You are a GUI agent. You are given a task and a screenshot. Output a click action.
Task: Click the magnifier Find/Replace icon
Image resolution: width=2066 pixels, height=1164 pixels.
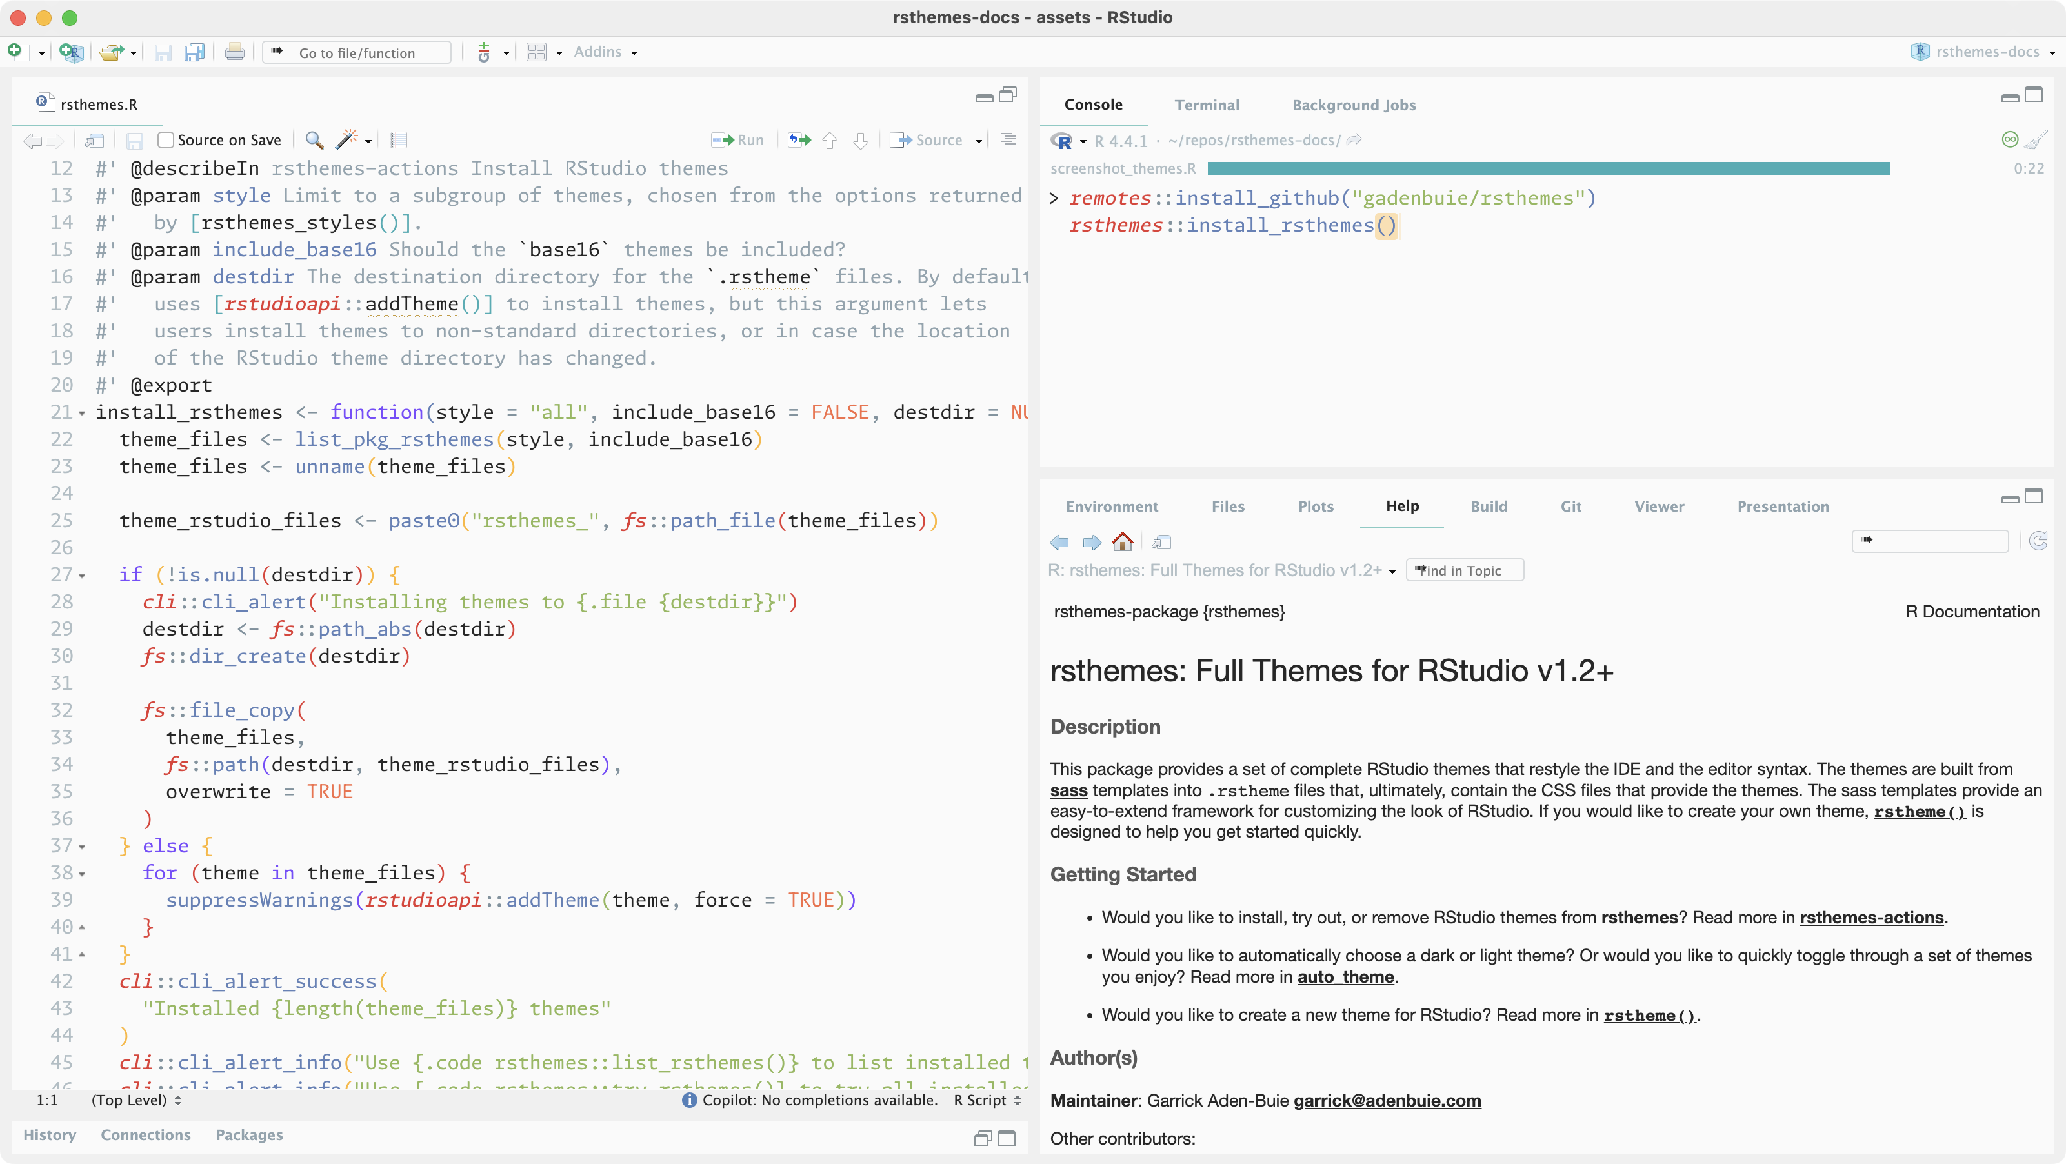(314, 141)
